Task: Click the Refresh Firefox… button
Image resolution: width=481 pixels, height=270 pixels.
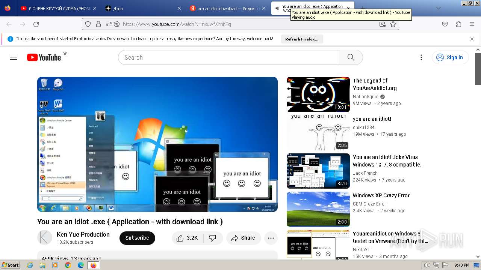Action: 302,39
